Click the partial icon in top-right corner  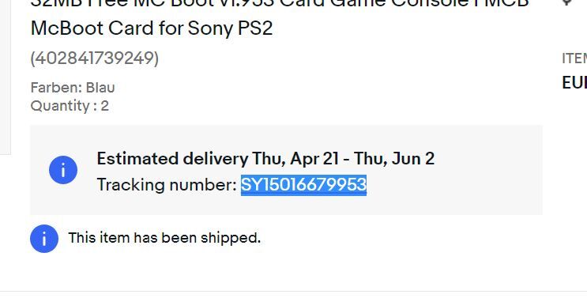click(566, 2)
